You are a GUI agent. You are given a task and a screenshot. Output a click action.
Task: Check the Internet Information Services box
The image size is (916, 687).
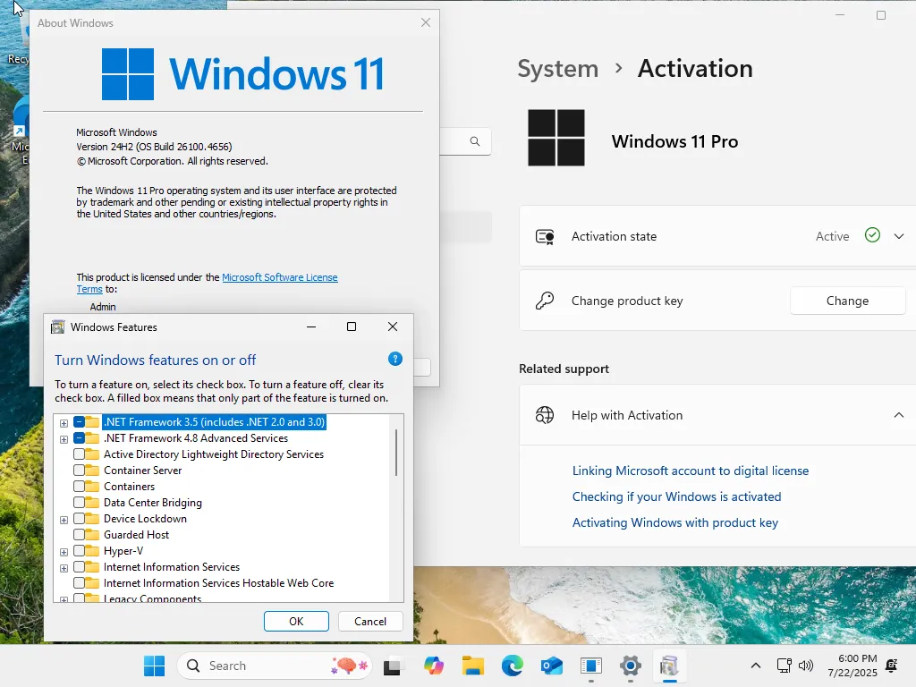pos(79,566)
